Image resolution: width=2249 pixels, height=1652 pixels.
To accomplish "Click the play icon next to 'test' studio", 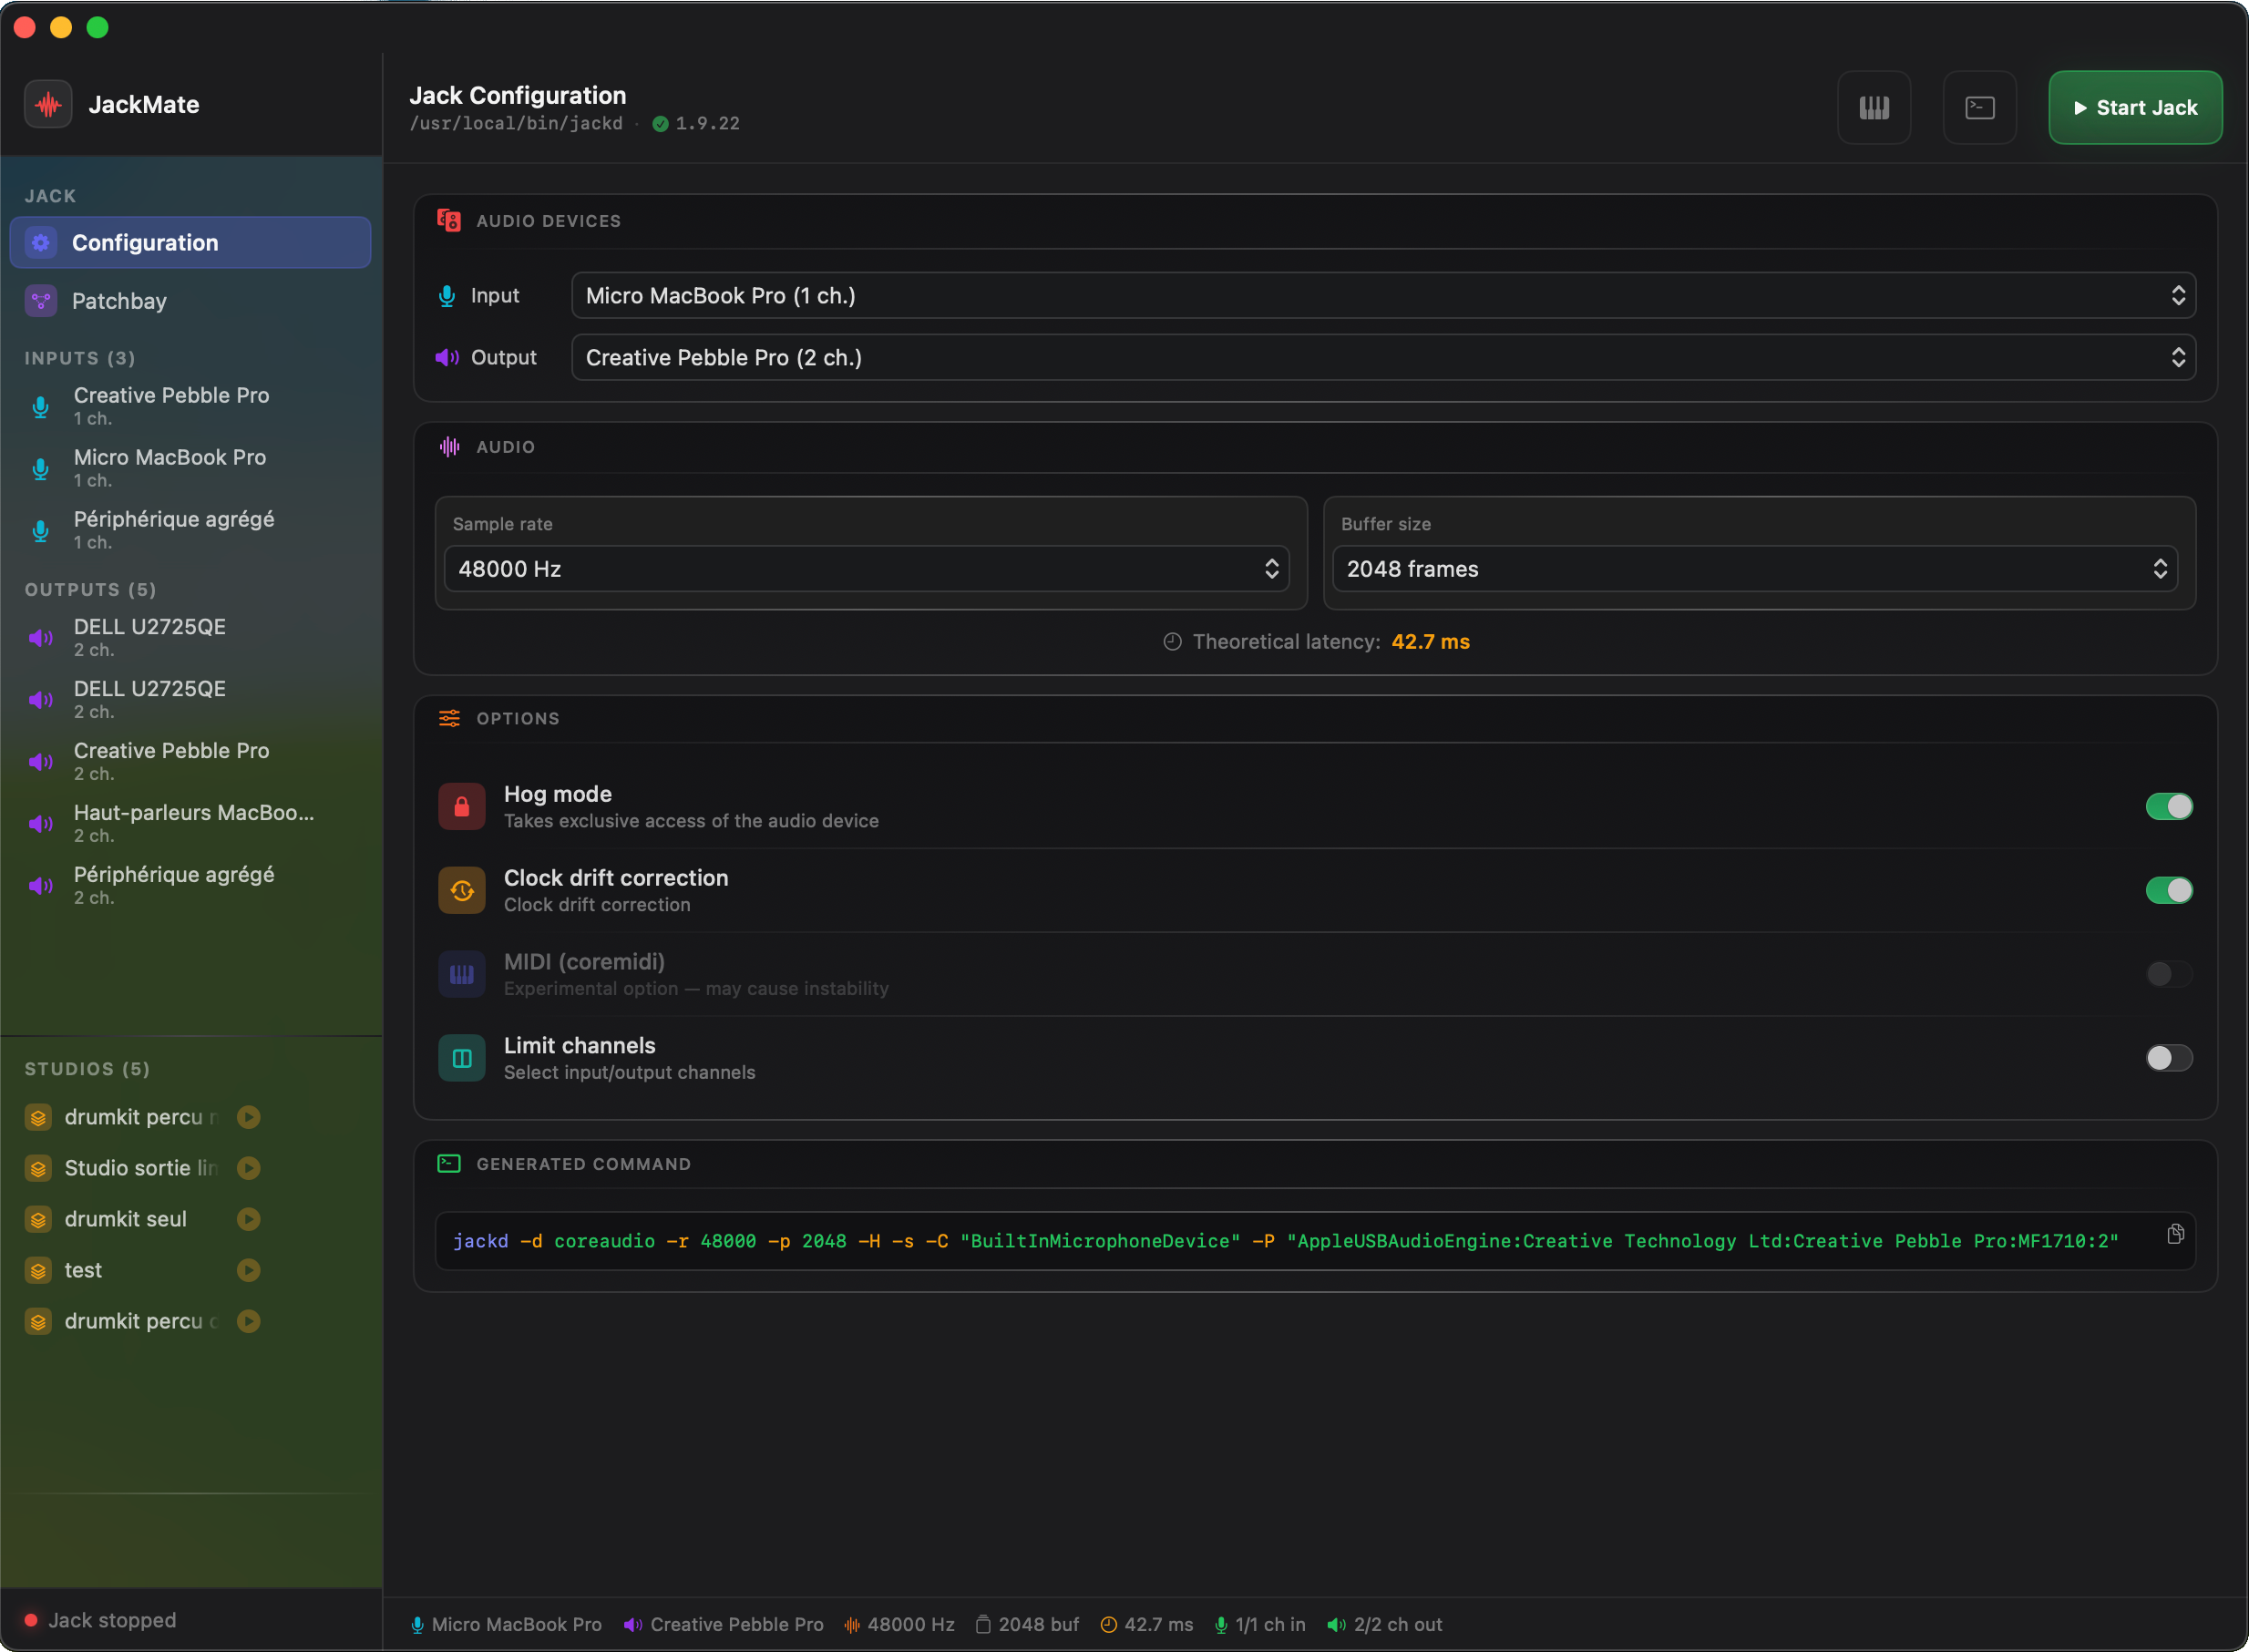I will tap(249, 1270).
